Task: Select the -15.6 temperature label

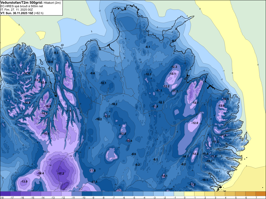Action: (x=48, y=106)
